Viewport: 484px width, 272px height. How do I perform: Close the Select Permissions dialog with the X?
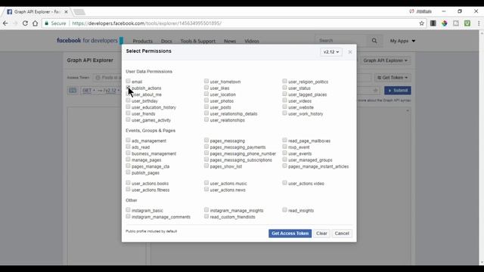coord(350,52)
